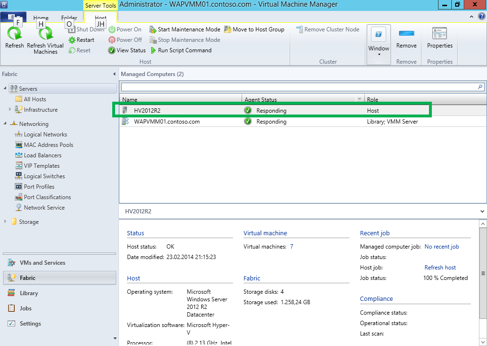Click Power On ribbon command
Image resolution: width=487 pixels, height=346 pixels.
coord(125,29)
